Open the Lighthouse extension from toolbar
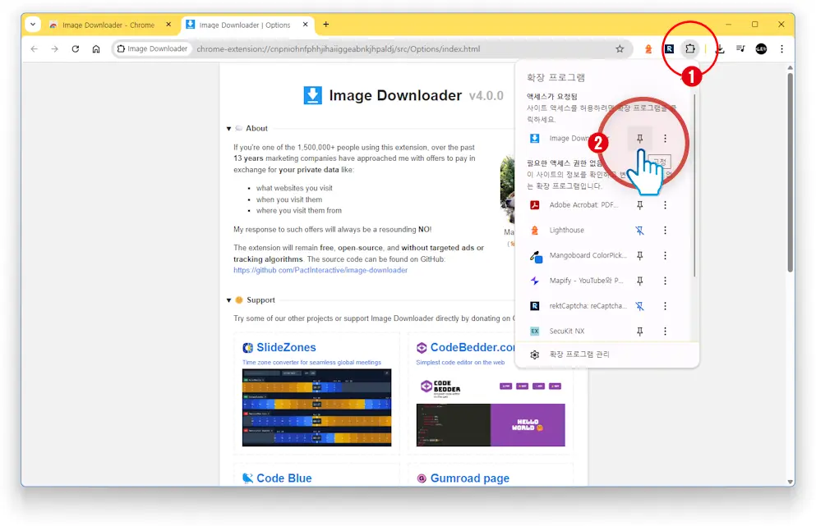The height and width of the screenshot is (526, 816). pos(648,49)
